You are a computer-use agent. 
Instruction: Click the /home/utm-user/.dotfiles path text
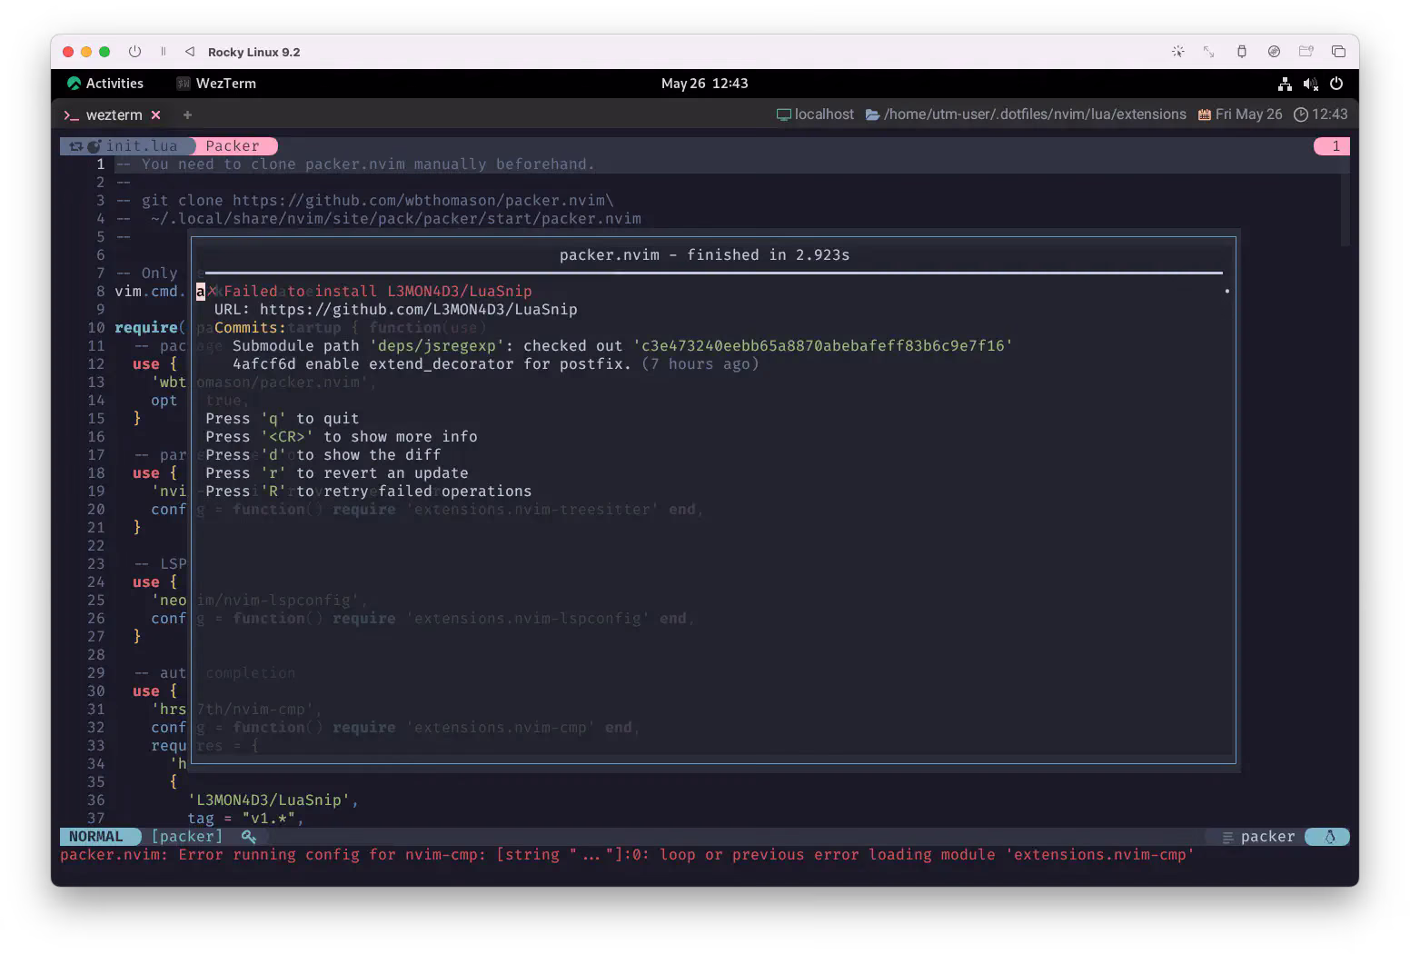click(x=1035, y=114)
